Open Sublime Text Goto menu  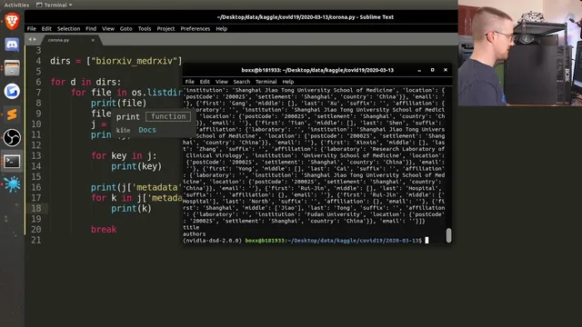(x=126, y=28)
